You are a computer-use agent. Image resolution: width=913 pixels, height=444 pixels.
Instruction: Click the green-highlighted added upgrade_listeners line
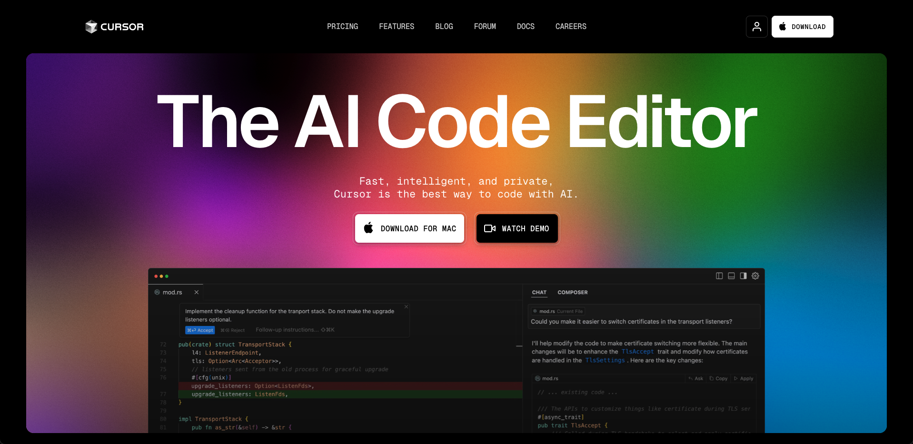[x=350, y=395]
